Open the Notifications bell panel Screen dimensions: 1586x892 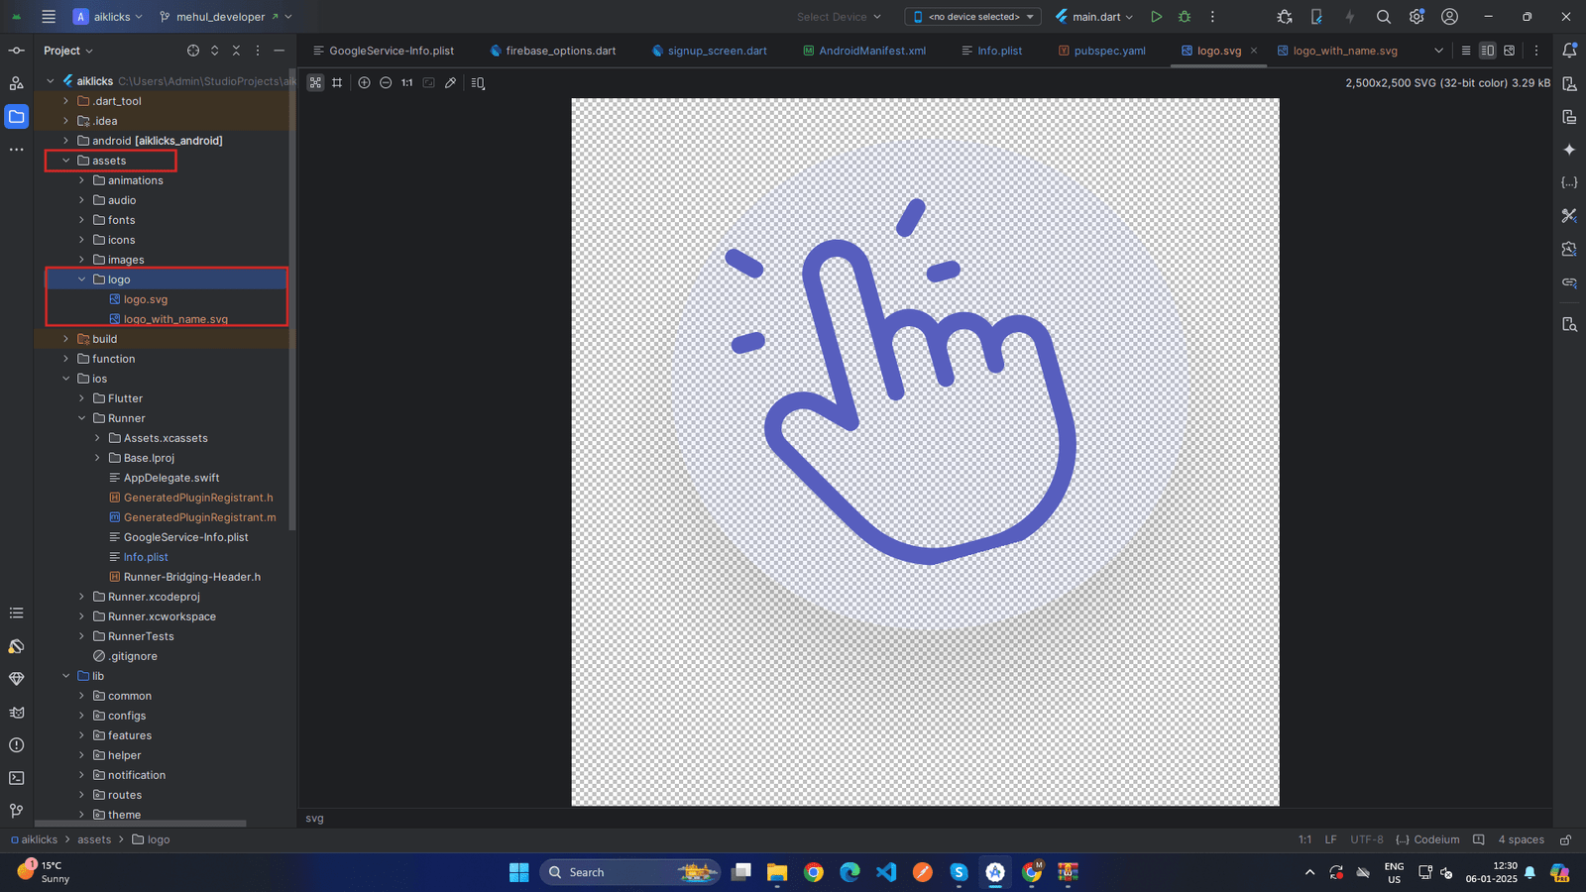(1569, 51)
